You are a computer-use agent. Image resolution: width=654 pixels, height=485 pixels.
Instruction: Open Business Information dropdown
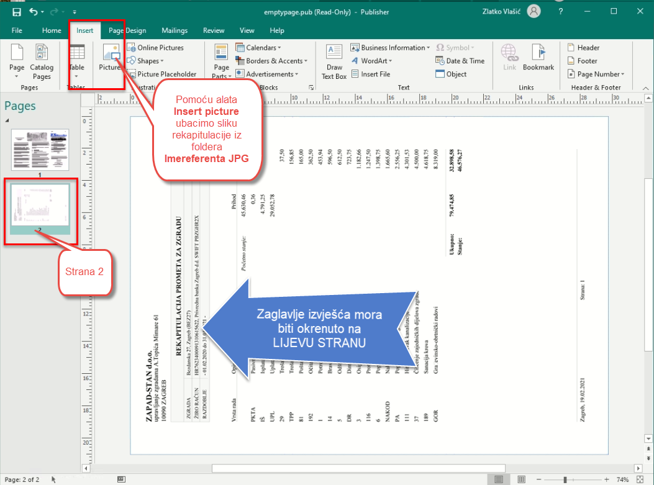coord(390,48)
